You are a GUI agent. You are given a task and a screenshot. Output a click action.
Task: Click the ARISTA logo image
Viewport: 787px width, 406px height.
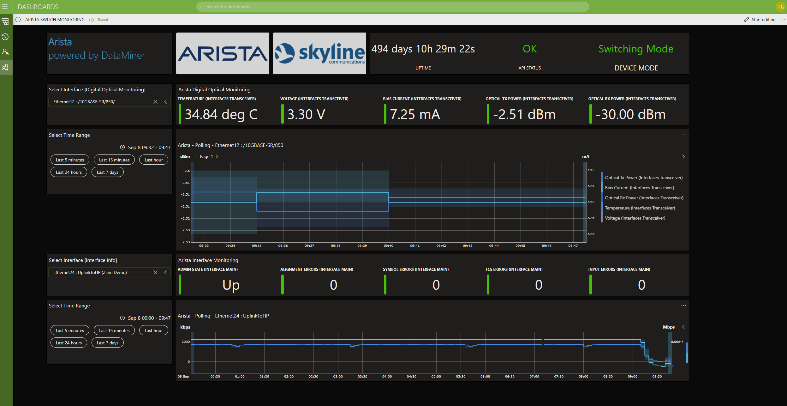tap(223, 53)
